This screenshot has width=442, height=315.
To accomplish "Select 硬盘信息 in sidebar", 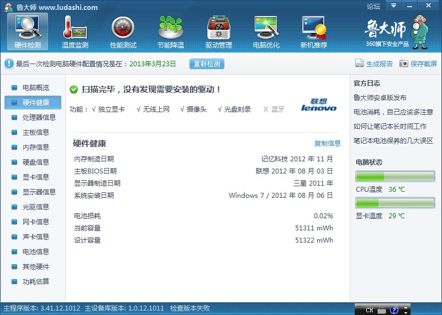I will click(x=33, y=162).
